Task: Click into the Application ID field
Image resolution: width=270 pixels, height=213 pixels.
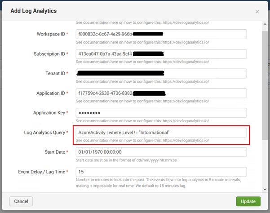Action: click(161, 93)
